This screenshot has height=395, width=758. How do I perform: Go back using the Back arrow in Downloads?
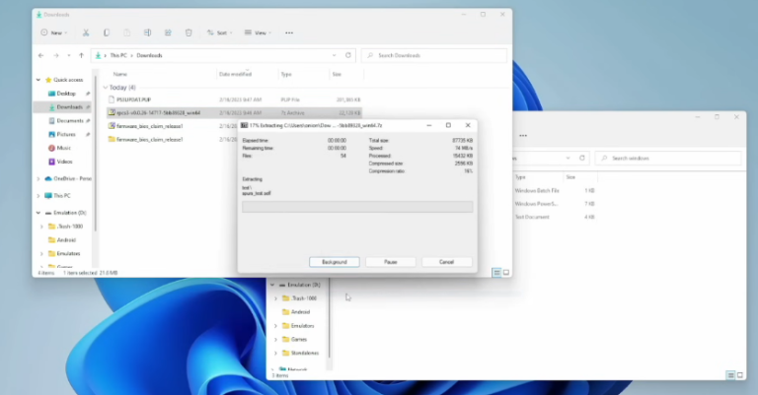[x=41, y=55]
